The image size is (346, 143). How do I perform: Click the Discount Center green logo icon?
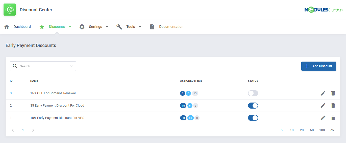(x=10, y=10)
